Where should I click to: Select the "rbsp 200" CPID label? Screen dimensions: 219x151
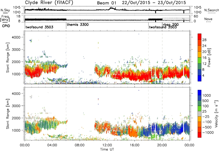[171, 25]
